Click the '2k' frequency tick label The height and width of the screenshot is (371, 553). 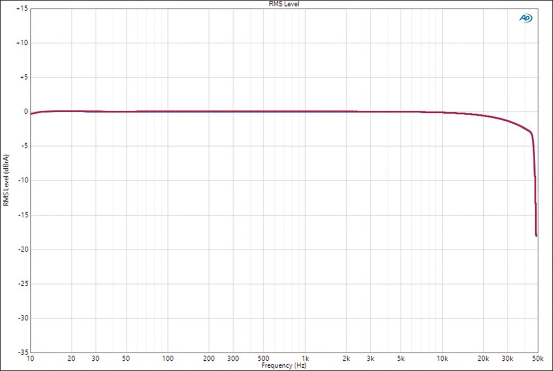(346, 358)
